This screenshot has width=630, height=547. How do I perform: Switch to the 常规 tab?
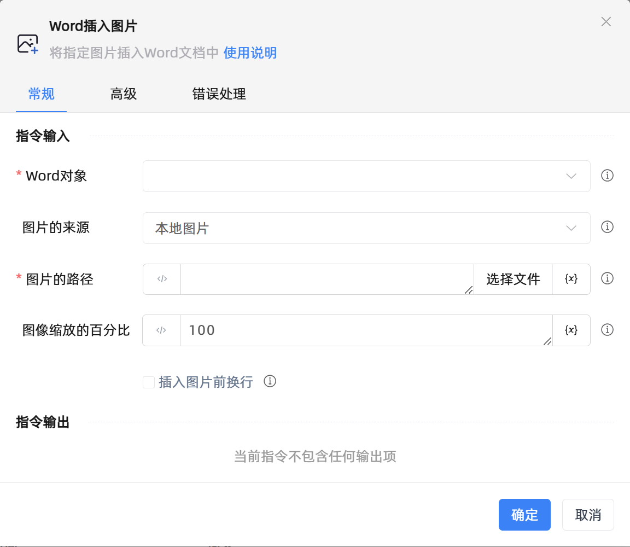pyautogui.click(x=42, y=94)
